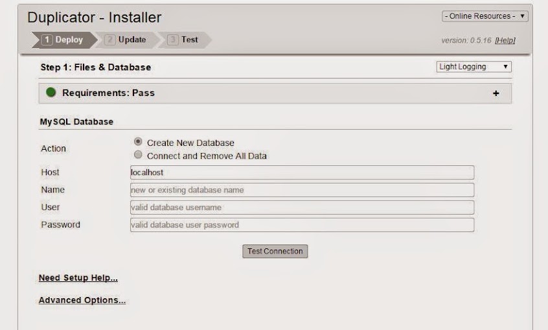This screenshot has height=330, width=548.
Task: Focus the database User input field
Action: (303, 207)
